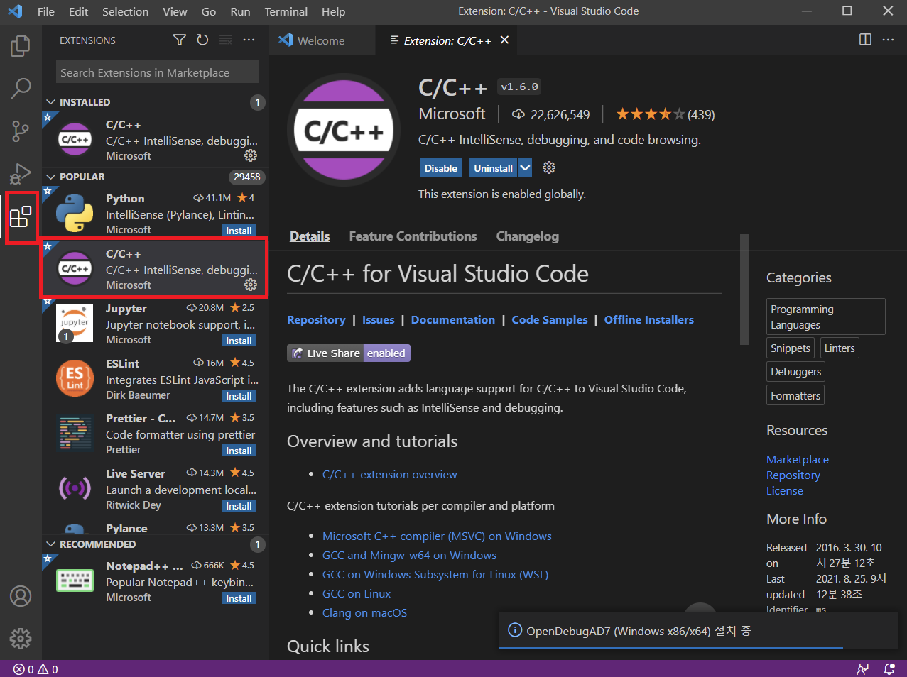Open the Explorer view in activity bar
Image resolution: width=907 pixels, height=677 pixels.
point(21,46)
